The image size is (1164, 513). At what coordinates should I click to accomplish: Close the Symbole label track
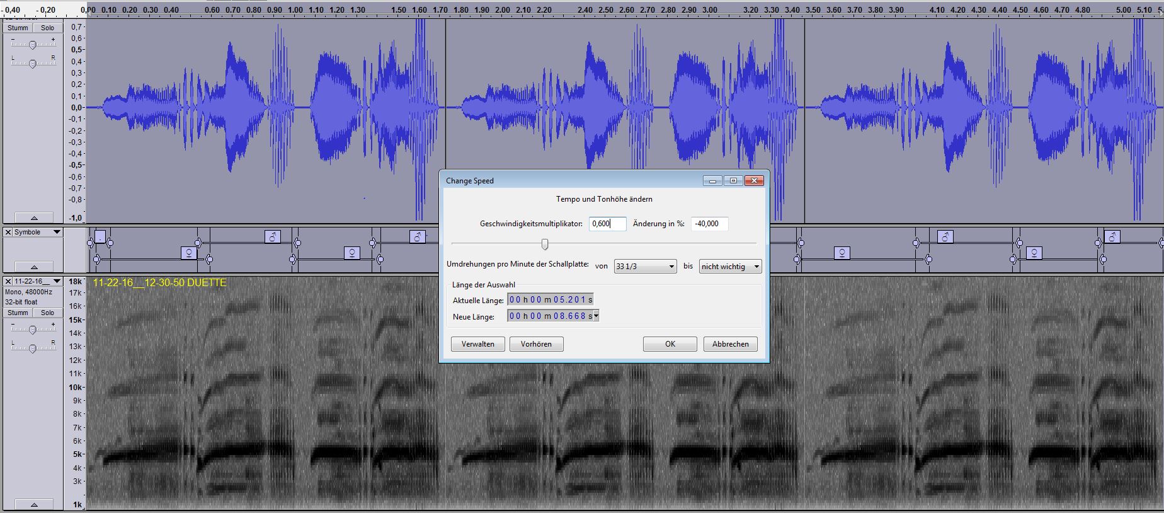coord(8,232)
